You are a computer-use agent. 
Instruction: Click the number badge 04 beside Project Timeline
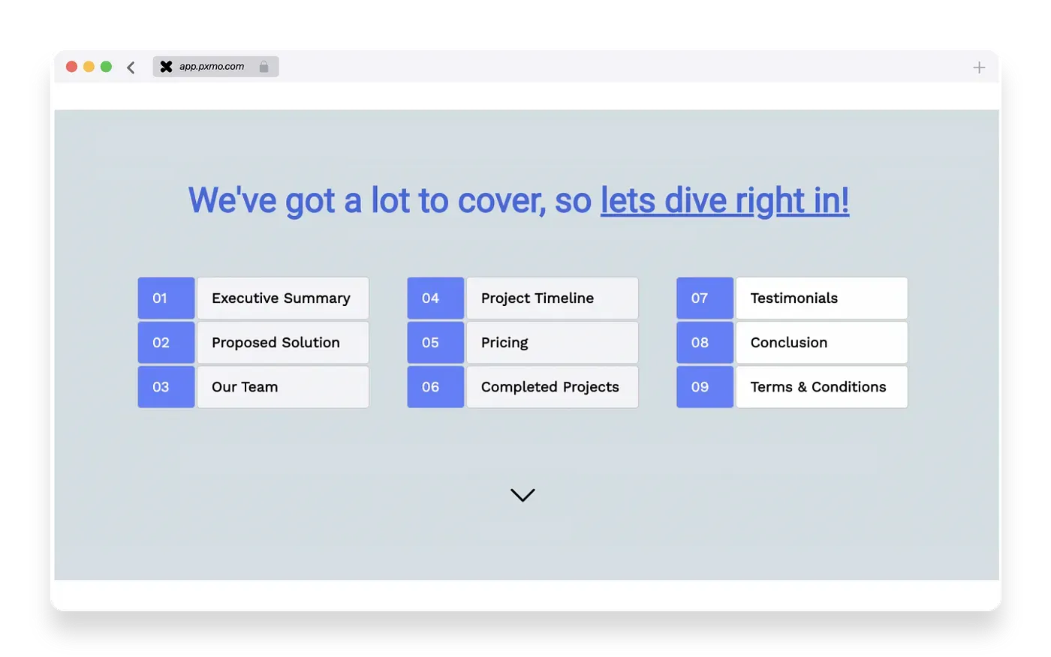(435, 298)
